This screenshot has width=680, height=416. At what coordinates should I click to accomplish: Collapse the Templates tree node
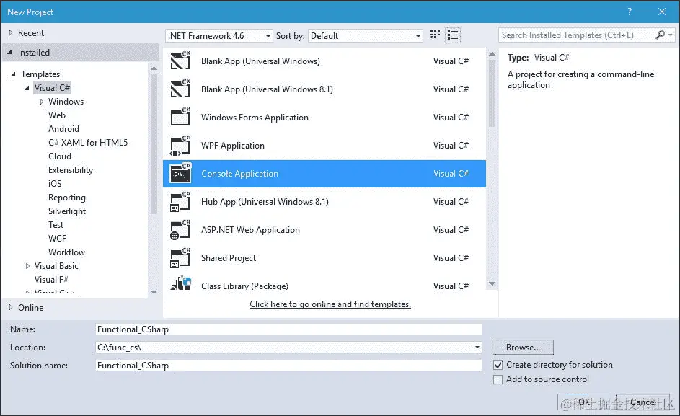13,74
